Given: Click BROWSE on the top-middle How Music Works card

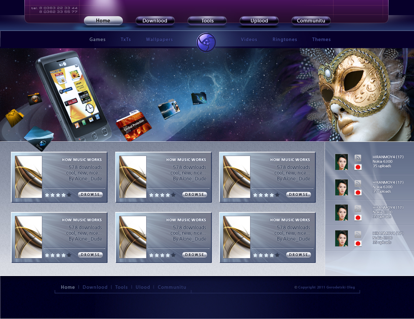Looking at the screenshot, I should click(x=195, y=194).
